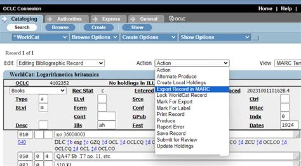Open the Help link

click(286, 9)
